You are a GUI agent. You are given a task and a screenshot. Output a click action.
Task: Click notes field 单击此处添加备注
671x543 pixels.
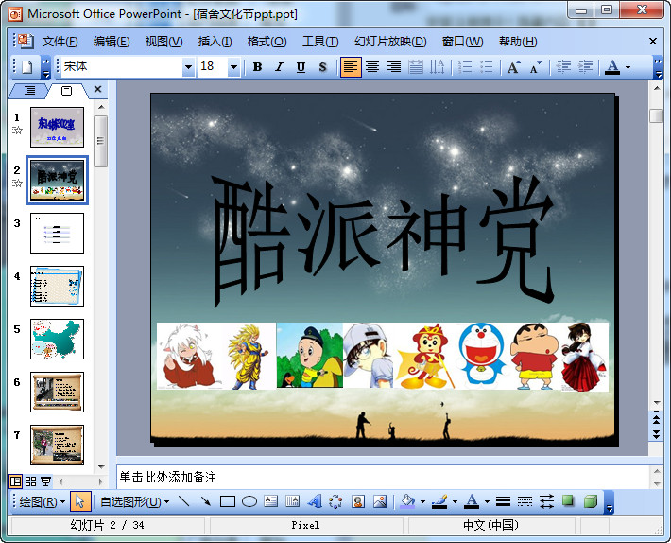382,477
